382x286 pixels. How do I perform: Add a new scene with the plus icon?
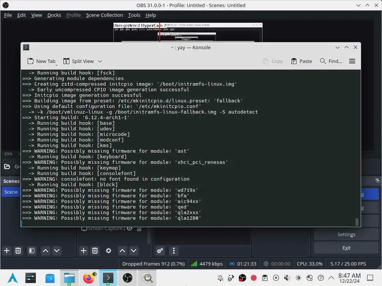pos(7,251)
